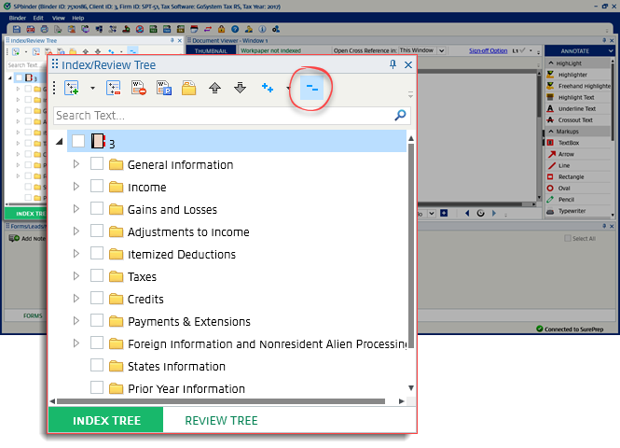Click the move up arrow icon
The image size is (620, 448).
[x=214, y=88]
